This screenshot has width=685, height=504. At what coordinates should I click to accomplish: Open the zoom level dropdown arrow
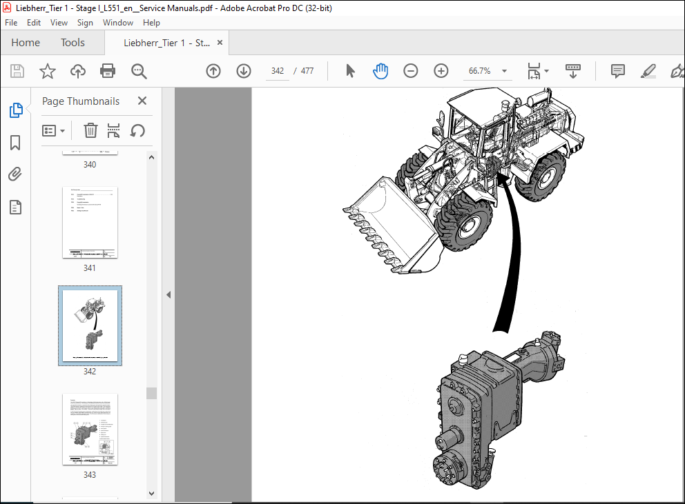tap(504, 71)
